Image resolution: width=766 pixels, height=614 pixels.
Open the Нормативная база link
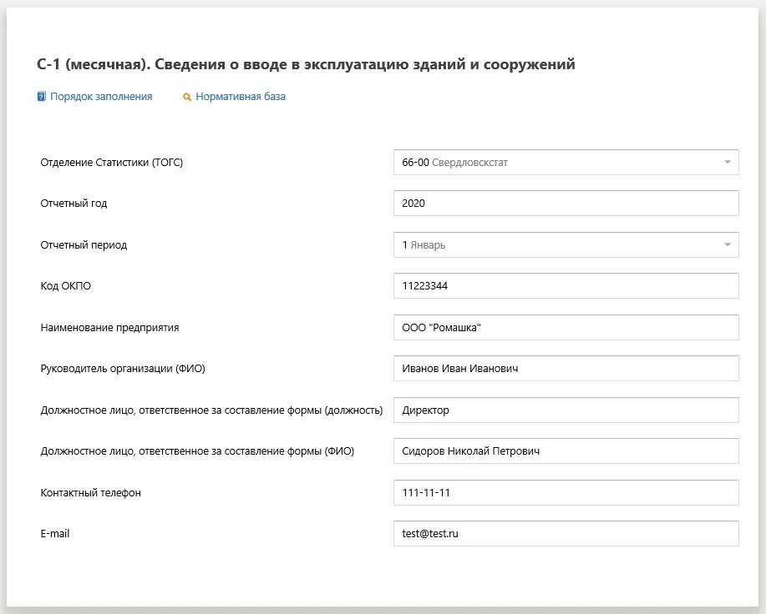241,97
